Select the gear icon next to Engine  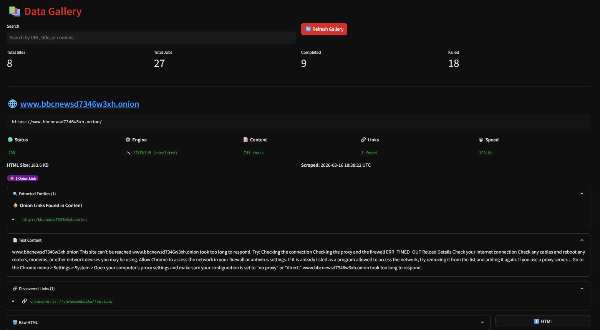click(x=128, y=139)
